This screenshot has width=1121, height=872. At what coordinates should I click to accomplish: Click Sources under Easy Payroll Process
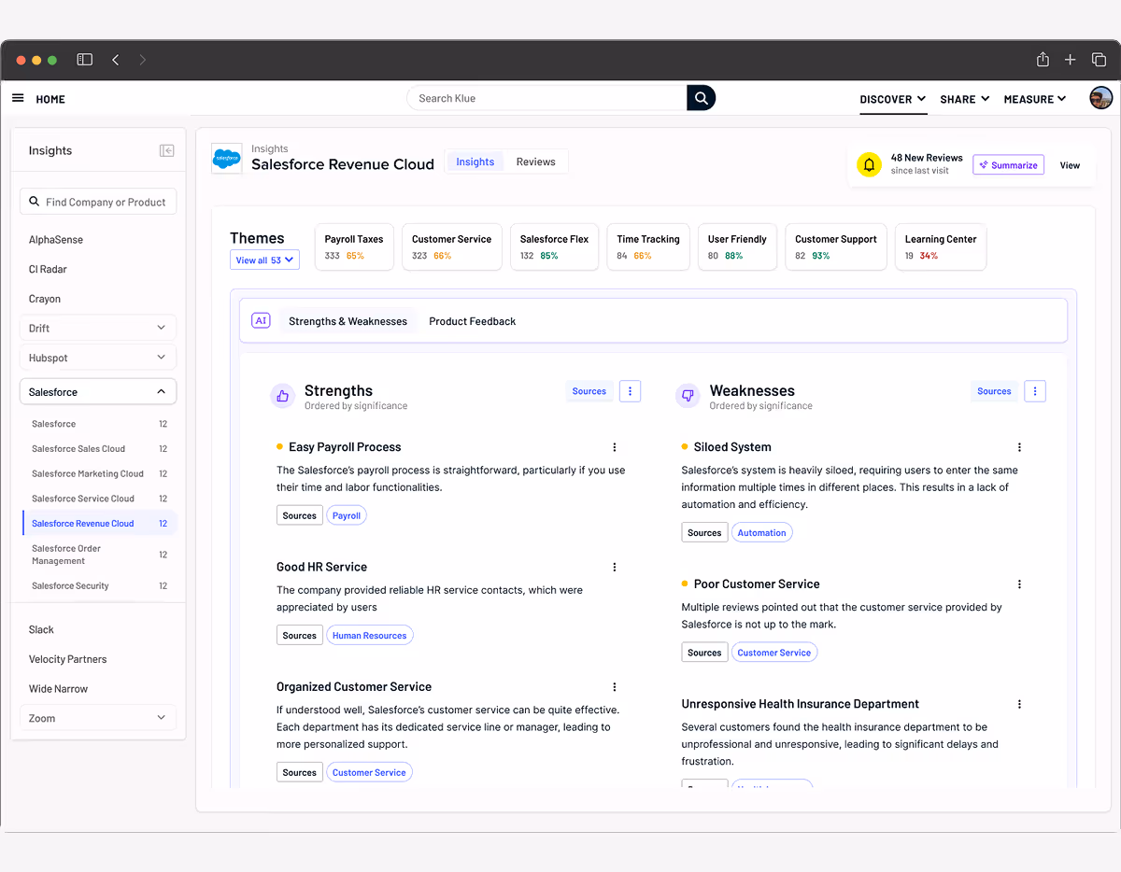coord(300,515)
